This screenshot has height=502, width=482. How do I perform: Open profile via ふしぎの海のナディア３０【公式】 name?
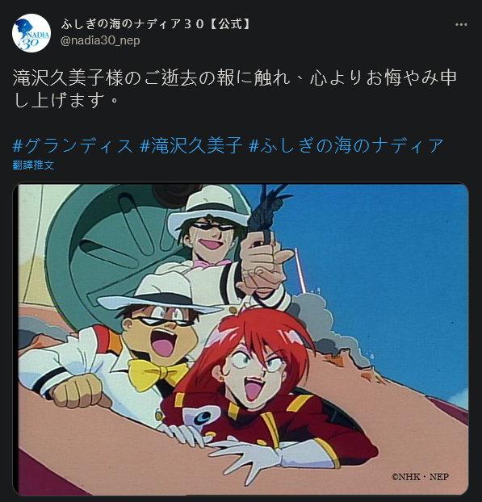[157, 24]
